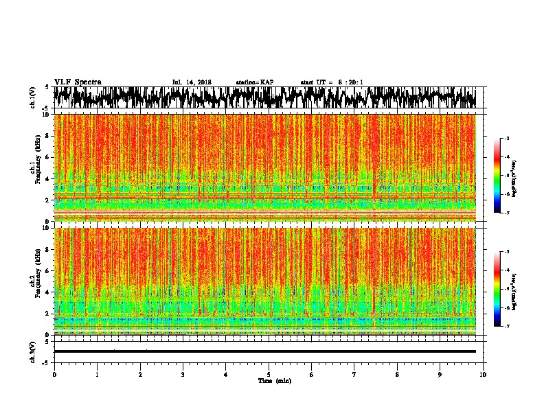The image size is (544, 420).
Task: Click the "start UT = 8 : 20: 1" text
Action: [332, 82]
